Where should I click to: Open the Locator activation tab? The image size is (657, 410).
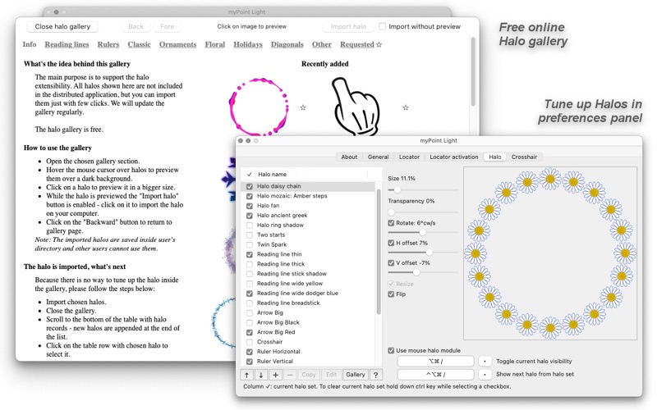coord(454,157)
